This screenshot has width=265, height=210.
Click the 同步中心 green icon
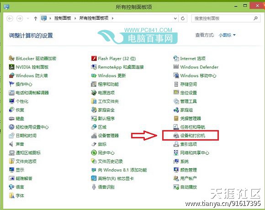click(94, 152)
